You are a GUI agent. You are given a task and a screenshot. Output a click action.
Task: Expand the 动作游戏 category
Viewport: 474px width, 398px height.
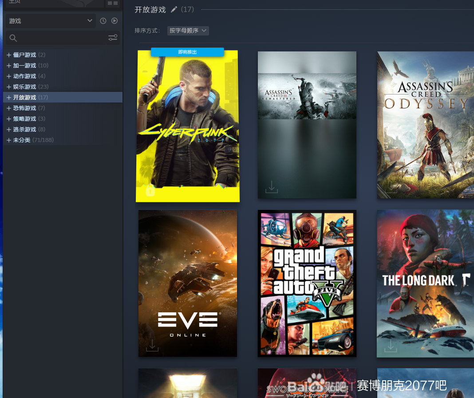coord(9,76)
